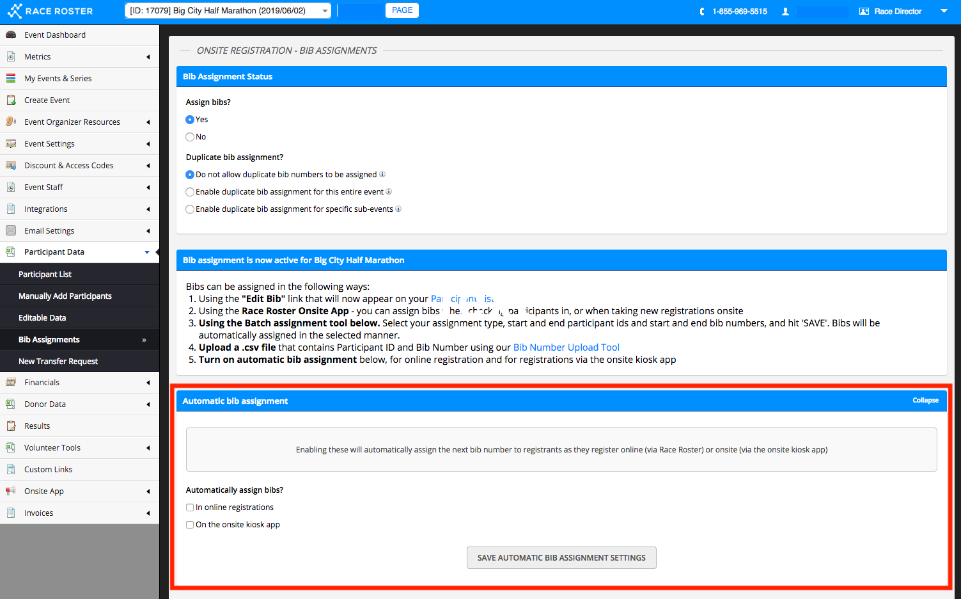Open the Race Director dropdown arrow
The width and height of the screenshot is (961, 599).
point(944,11)
